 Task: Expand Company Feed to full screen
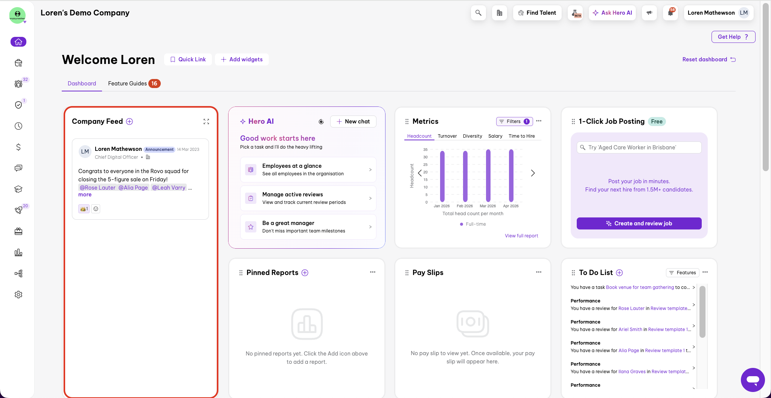(206, 122)
